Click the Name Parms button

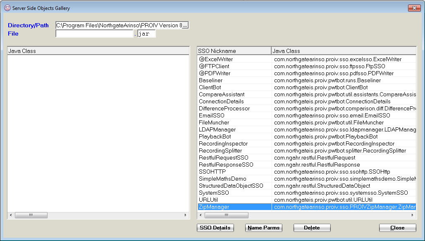(x=264, y=228)
